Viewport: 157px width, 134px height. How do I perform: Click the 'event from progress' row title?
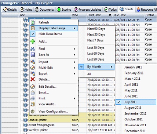(41, 125)
